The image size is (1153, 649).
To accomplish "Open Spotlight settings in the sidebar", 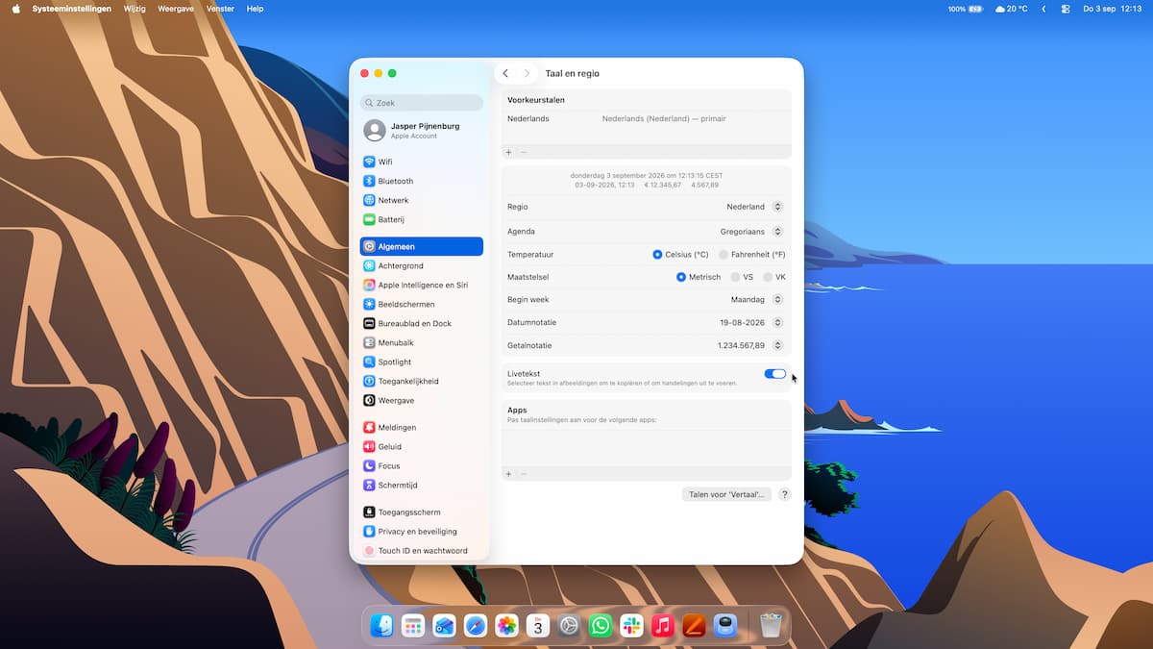I will pyautogui.click(x=421, y=362).
